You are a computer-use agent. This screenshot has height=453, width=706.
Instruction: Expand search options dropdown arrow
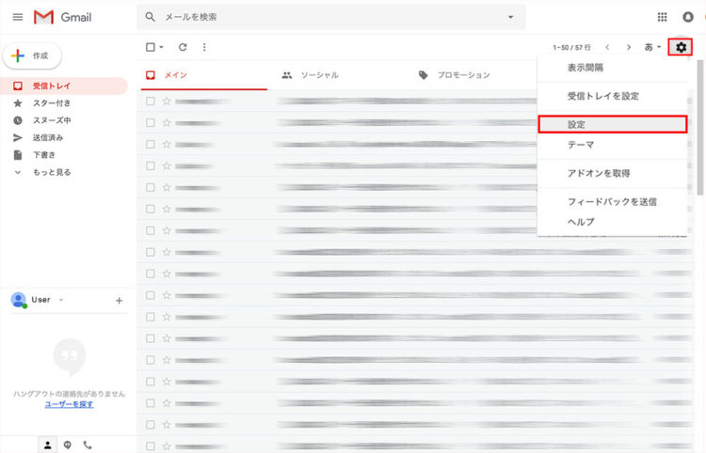[x=511, y=17]
